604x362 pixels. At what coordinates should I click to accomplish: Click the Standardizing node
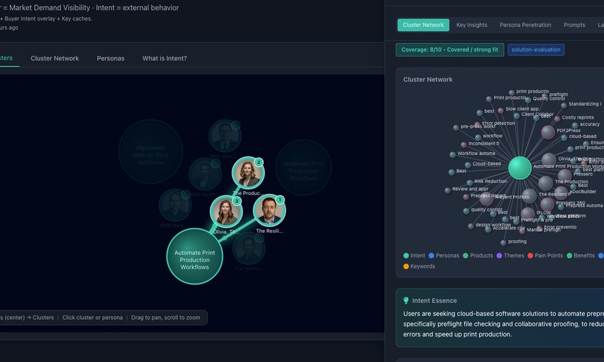564,105
